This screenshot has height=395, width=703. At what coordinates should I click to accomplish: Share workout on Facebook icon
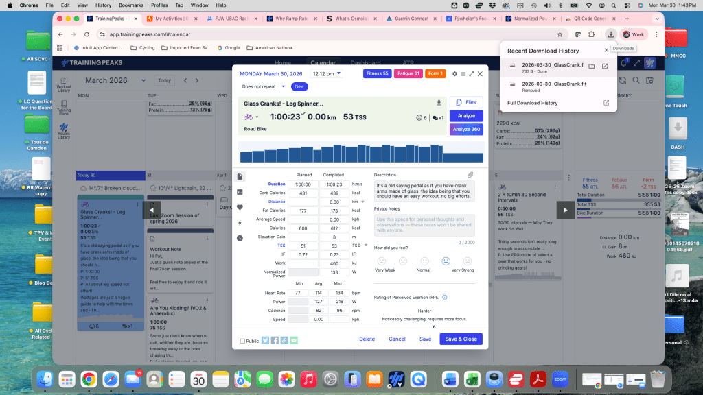275,340
